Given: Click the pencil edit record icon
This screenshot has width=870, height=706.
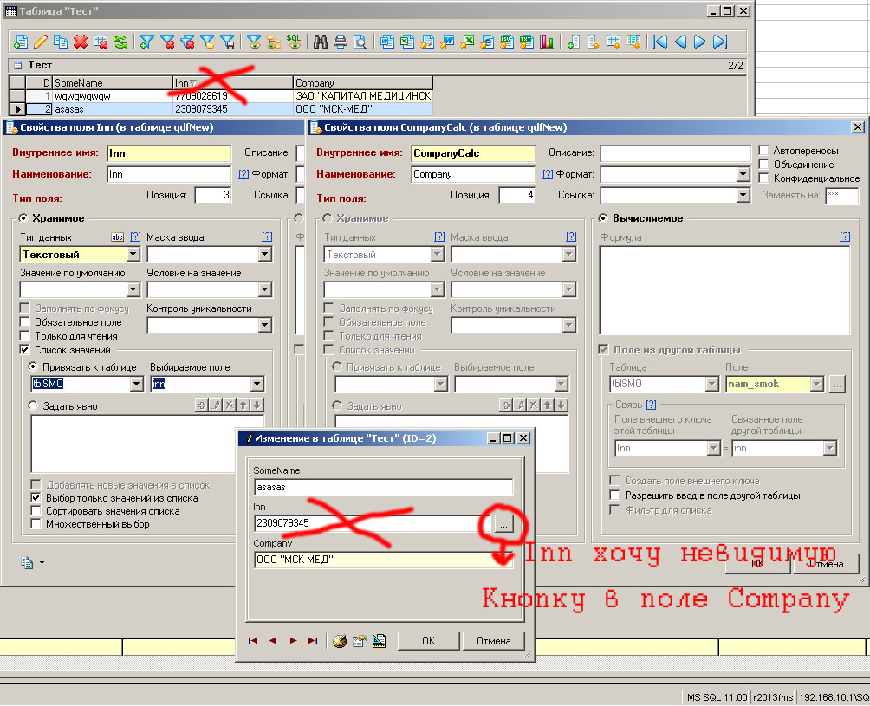Looking at the screenshot, I should 40,41.
